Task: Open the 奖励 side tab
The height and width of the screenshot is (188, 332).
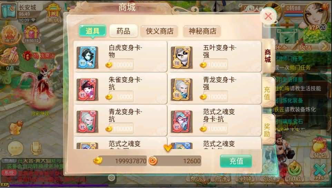Action: 268,130
